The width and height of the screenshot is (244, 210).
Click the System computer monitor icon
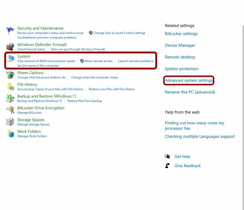pos(10,59)
